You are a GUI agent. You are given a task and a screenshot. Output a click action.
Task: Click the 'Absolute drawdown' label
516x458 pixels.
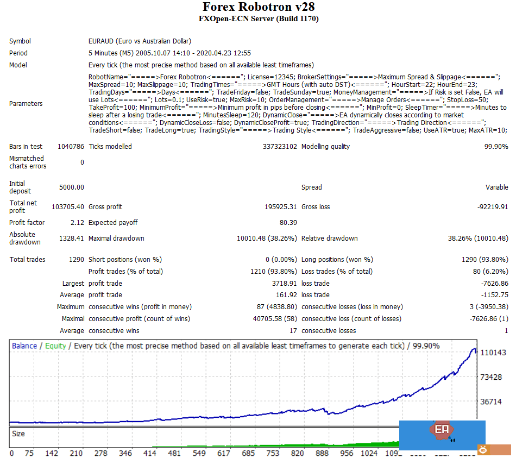25,239
